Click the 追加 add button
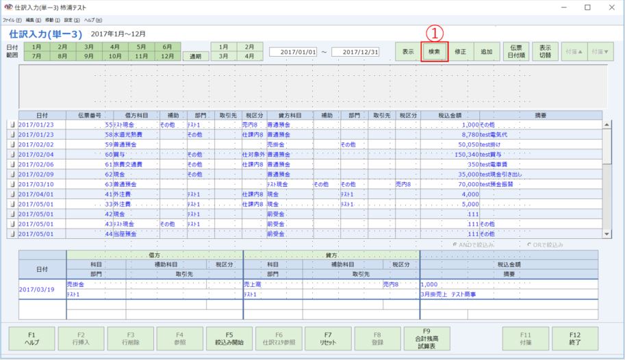The image size is (625, 360). [x=486, y=51]
